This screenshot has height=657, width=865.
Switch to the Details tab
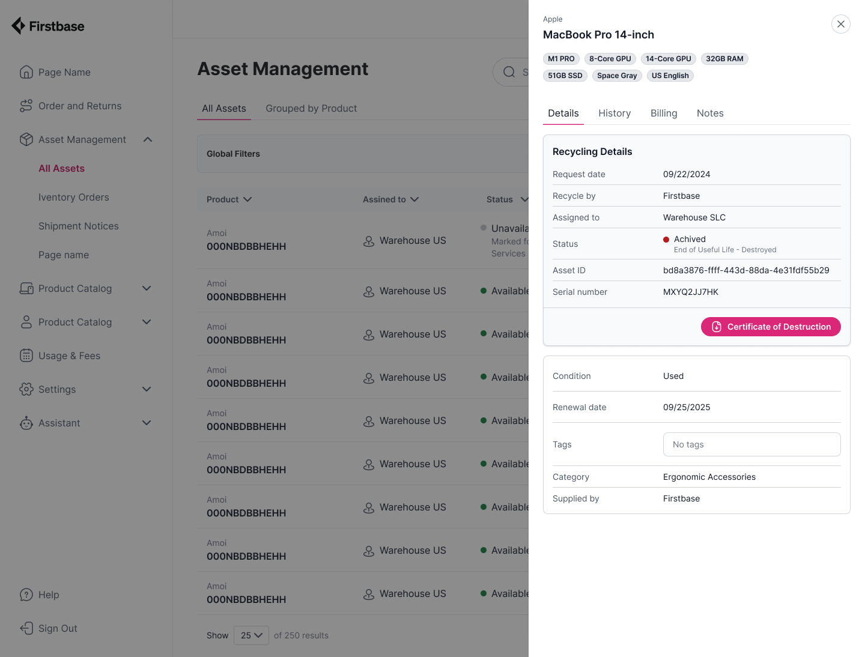coord(563,113)
